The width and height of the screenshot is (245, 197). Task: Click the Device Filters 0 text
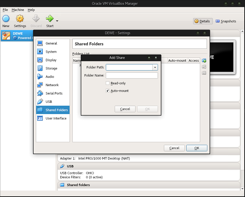[x=81, y=177]
